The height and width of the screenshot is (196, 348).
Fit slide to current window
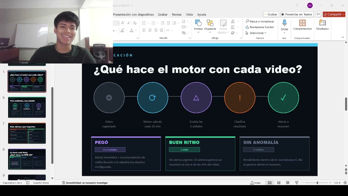(x=345, y=183)
